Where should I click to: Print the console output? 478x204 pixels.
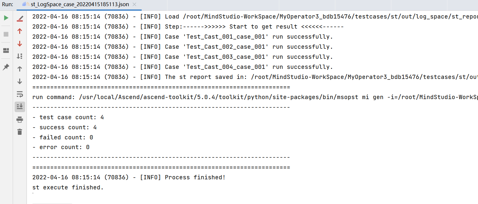tap(20, 120)
